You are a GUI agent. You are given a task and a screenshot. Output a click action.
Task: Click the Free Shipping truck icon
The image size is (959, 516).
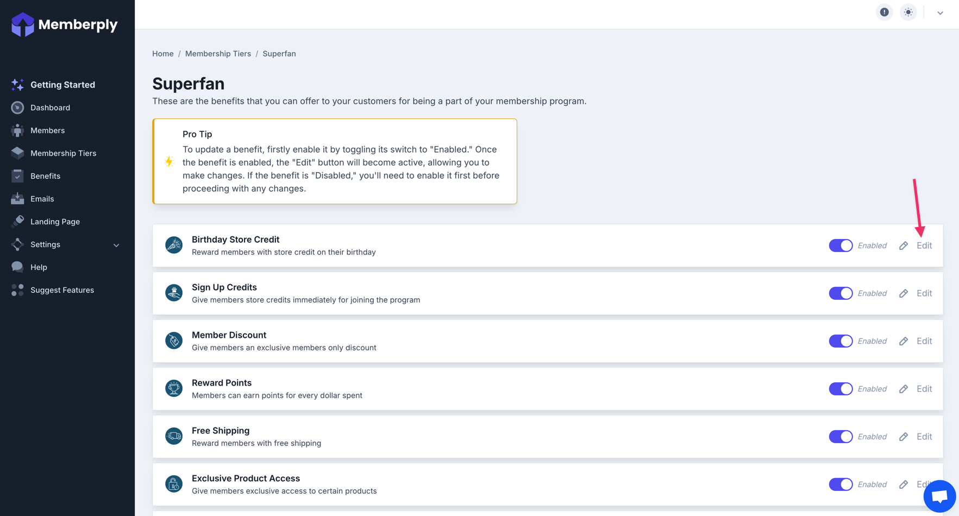pos(174,436)
